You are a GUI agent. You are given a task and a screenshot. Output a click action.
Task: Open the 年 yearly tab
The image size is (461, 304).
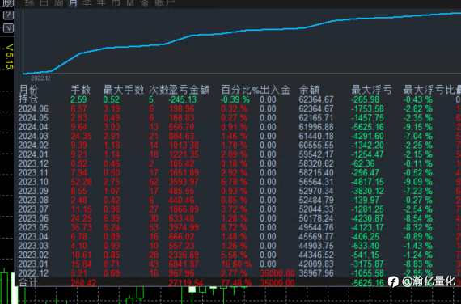point(101,3)
